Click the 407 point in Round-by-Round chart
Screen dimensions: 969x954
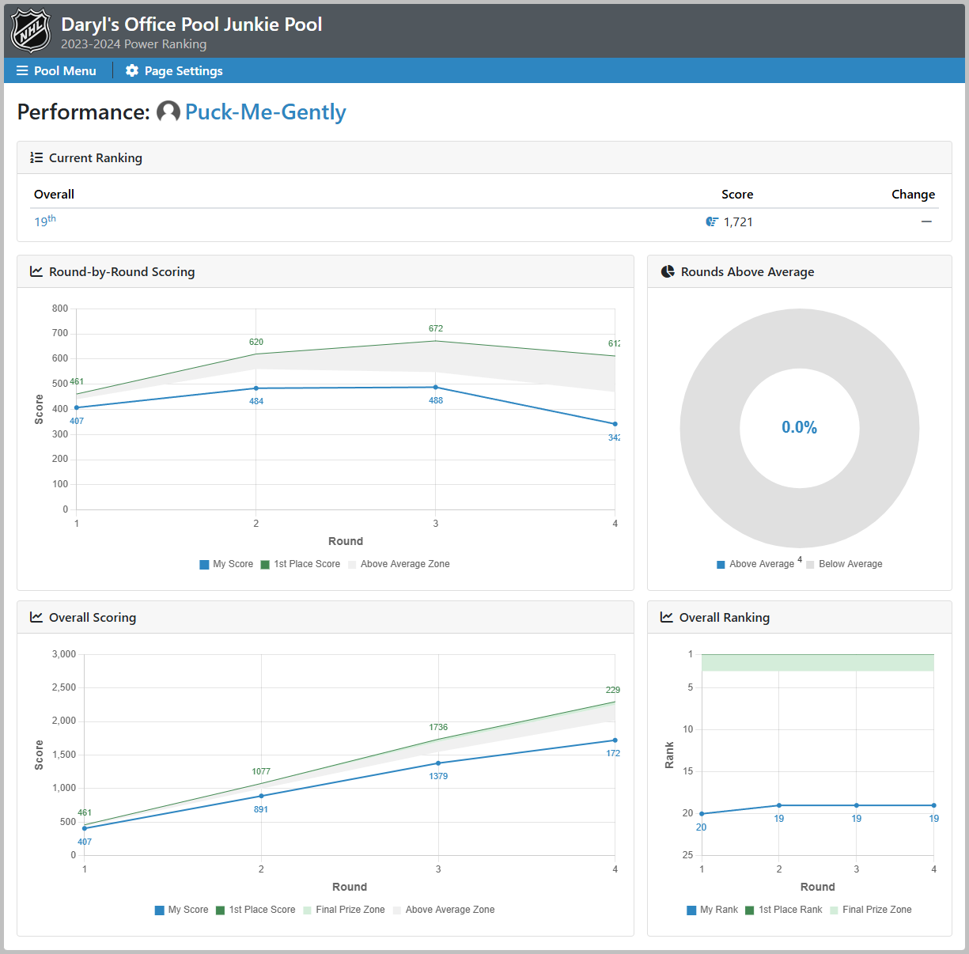click(x=77, y=407)
